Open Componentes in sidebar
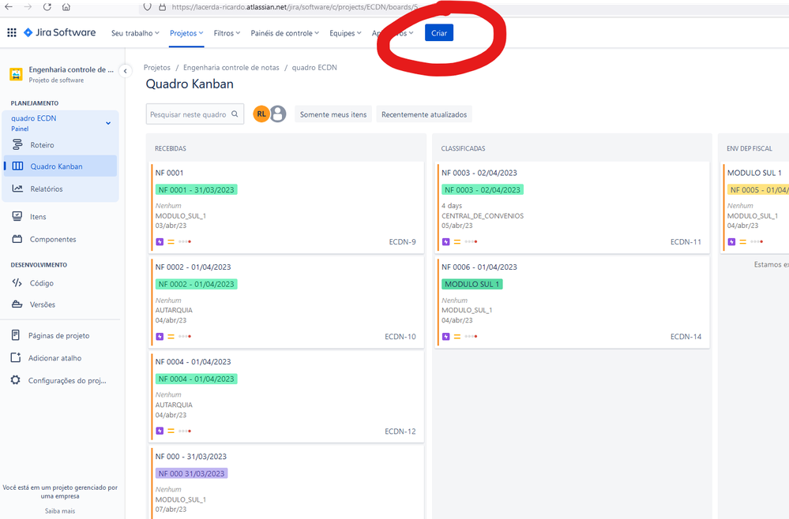789x519 pixels. point(60,239)
